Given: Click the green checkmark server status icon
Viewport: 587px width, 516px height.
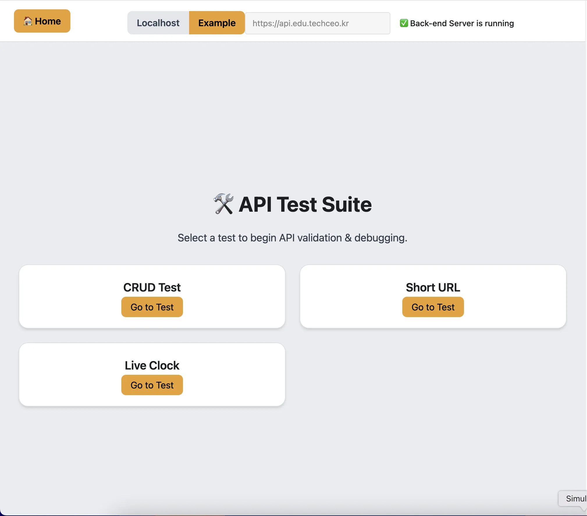Looking at the screenshot, I should 404,23.
